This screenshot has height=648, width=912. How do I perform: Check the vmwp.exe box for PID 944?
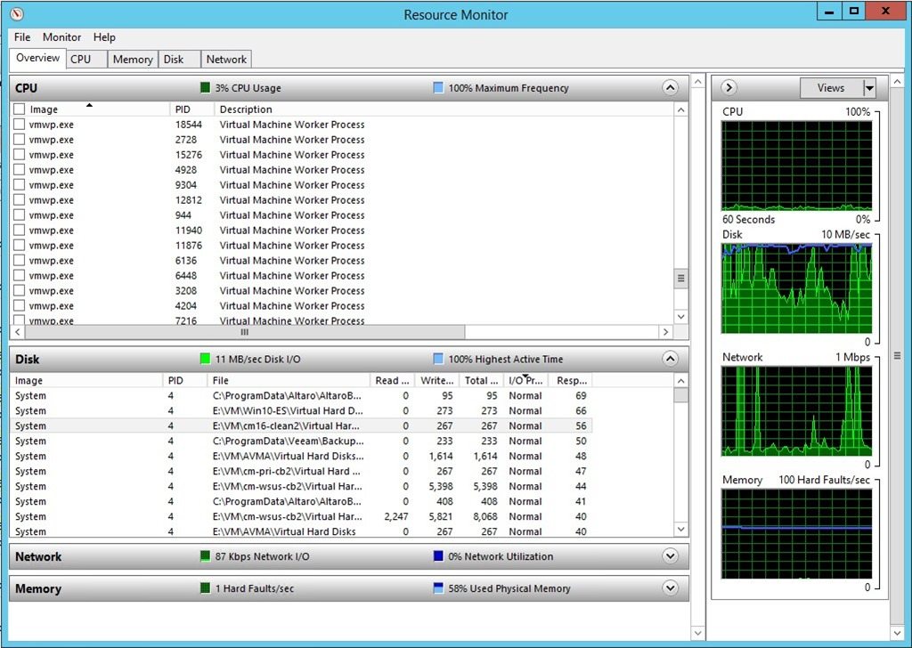coord(20,215)
